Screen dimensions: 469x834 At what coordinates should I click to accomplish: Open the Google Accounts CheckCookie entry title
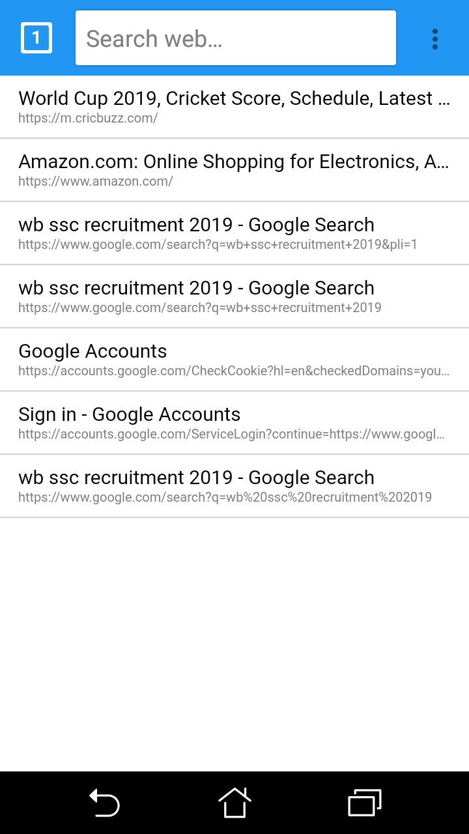[x=92, y=351]
